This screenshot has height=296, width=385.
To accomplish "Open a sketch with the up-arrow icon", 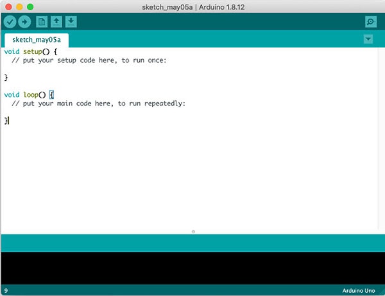I will [x=56, y=22].
